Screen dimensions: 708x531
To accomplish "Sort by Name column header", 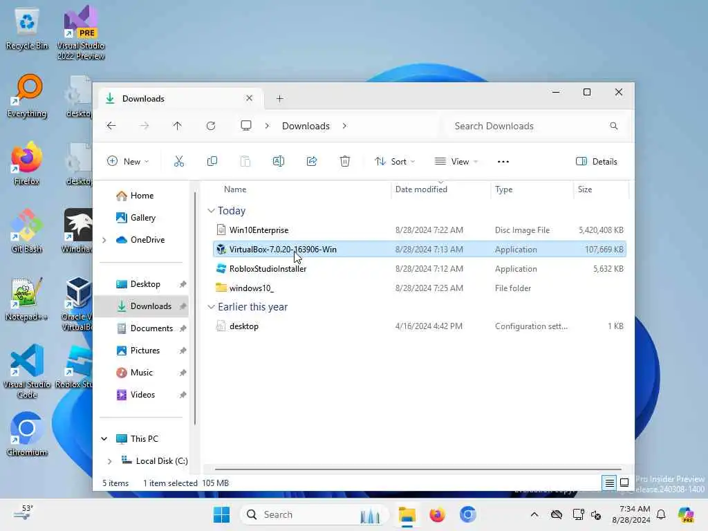I will point(235,189).
